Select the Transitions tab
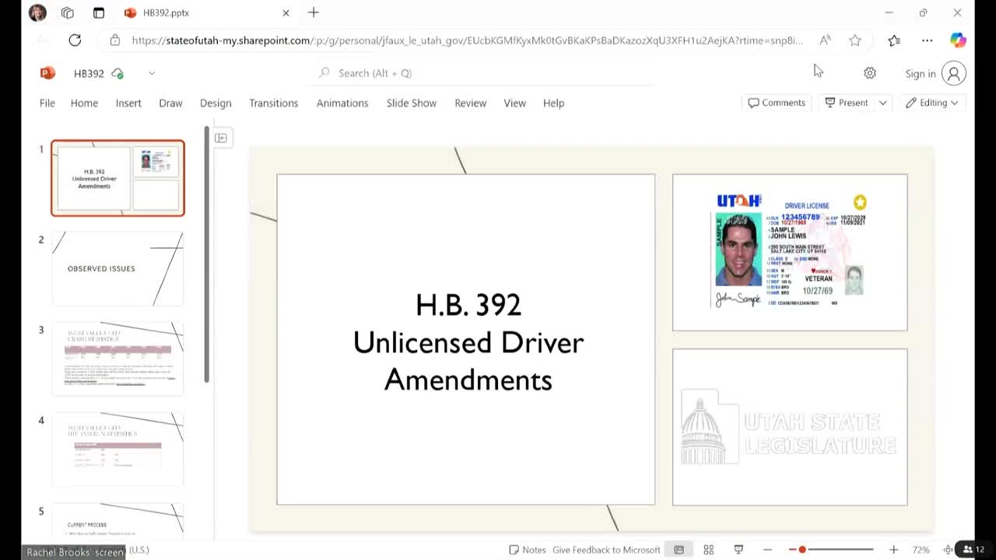 [x=273, y=103]
